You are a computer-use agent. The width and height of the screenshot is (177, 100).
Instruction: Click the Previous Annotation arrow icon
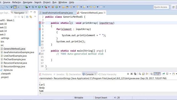pyautogui.click(x=84, y=7)
